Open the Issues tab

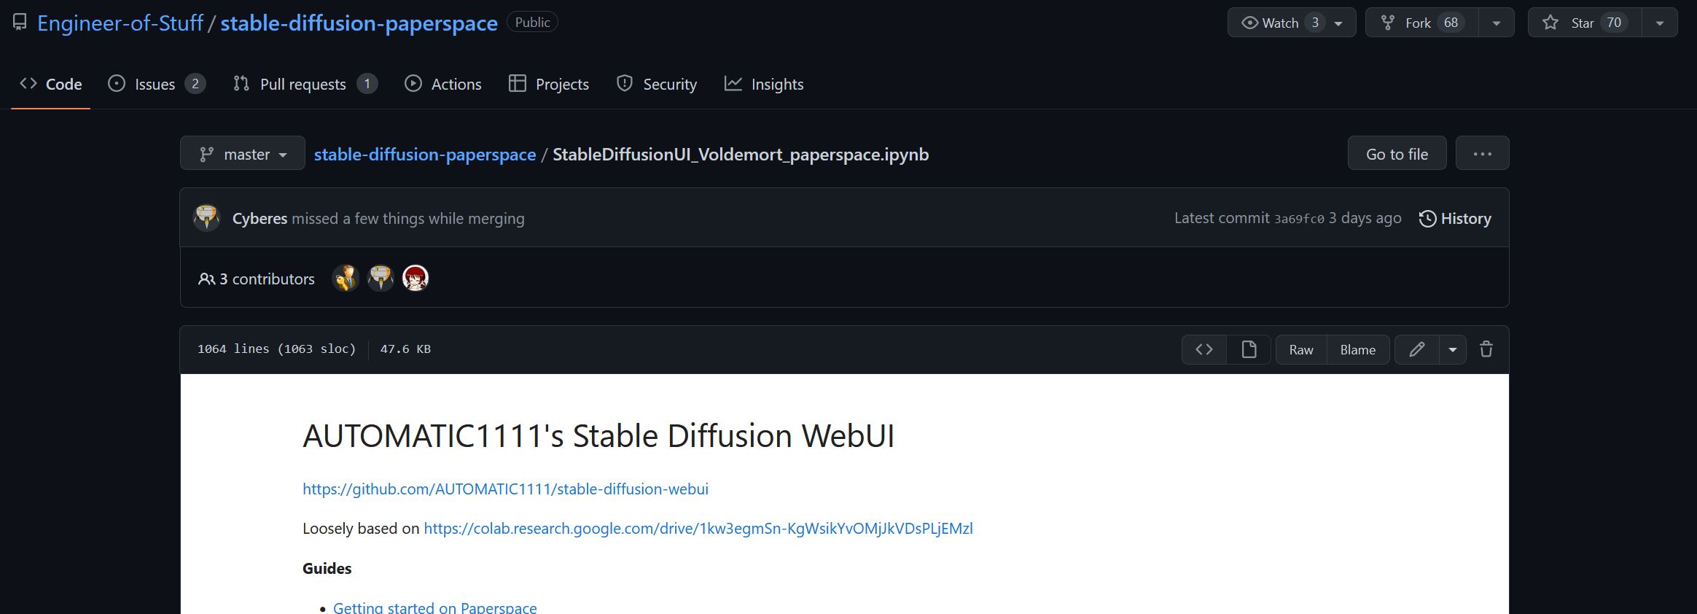[157, 84]
